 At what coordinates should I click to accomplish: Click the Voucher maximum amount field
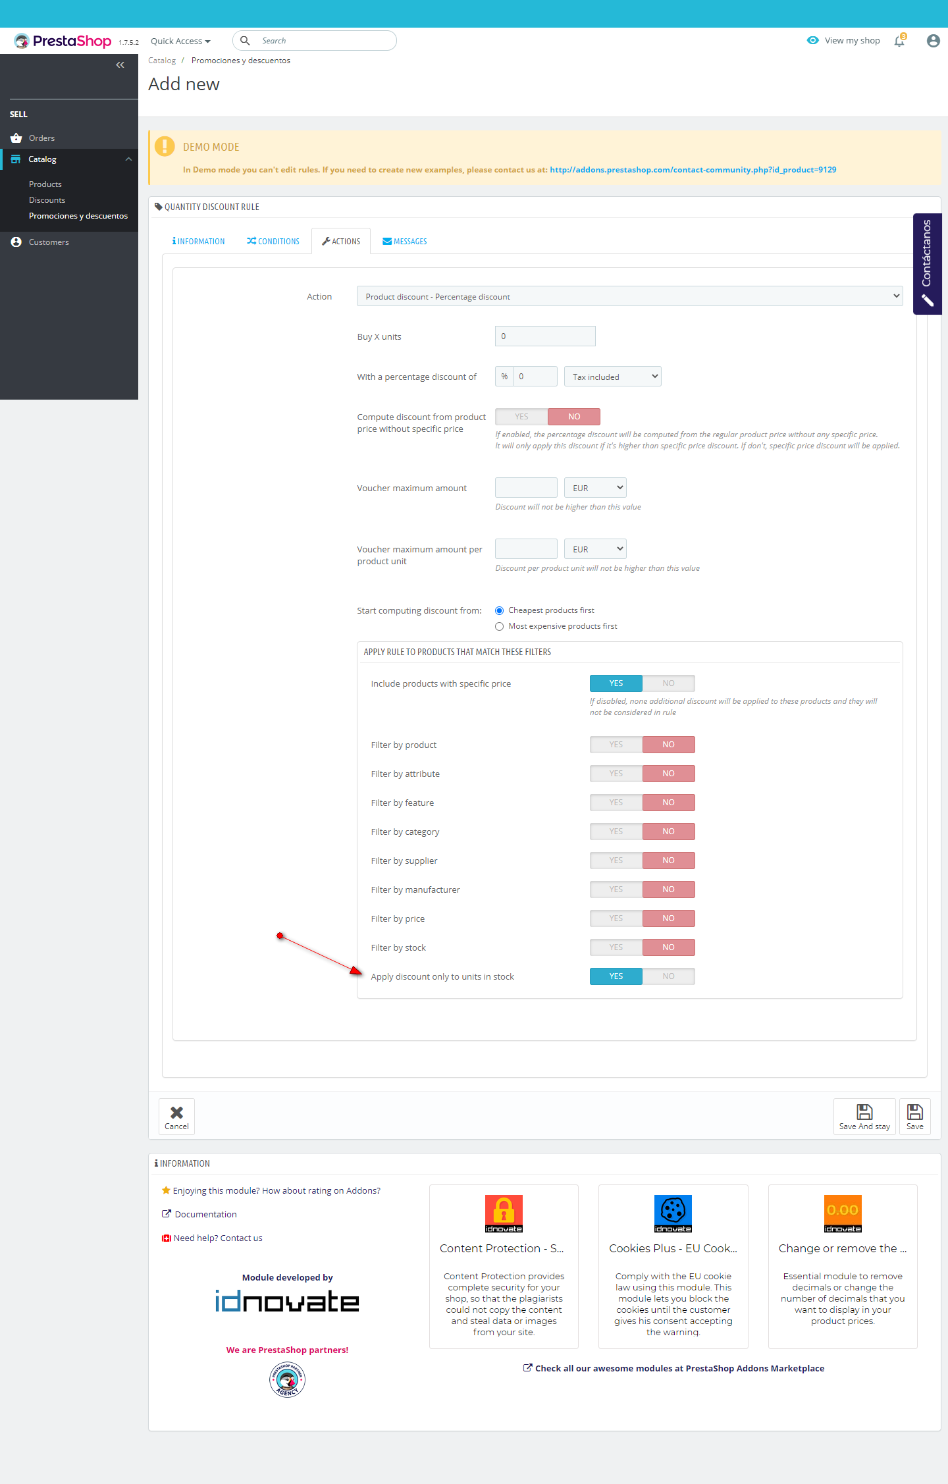526,488
